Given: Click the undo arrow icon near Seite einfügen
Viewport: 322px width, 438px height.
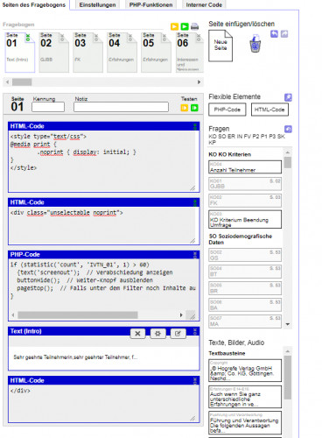Looking at the screenshot, I should pos(274,34).
